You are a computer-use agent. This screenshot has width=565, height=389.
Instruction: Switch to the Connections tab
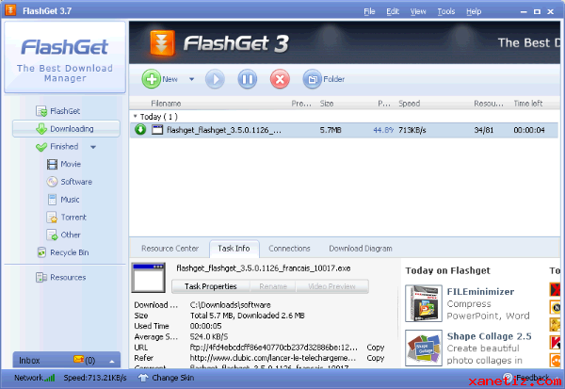pos(289,249)
